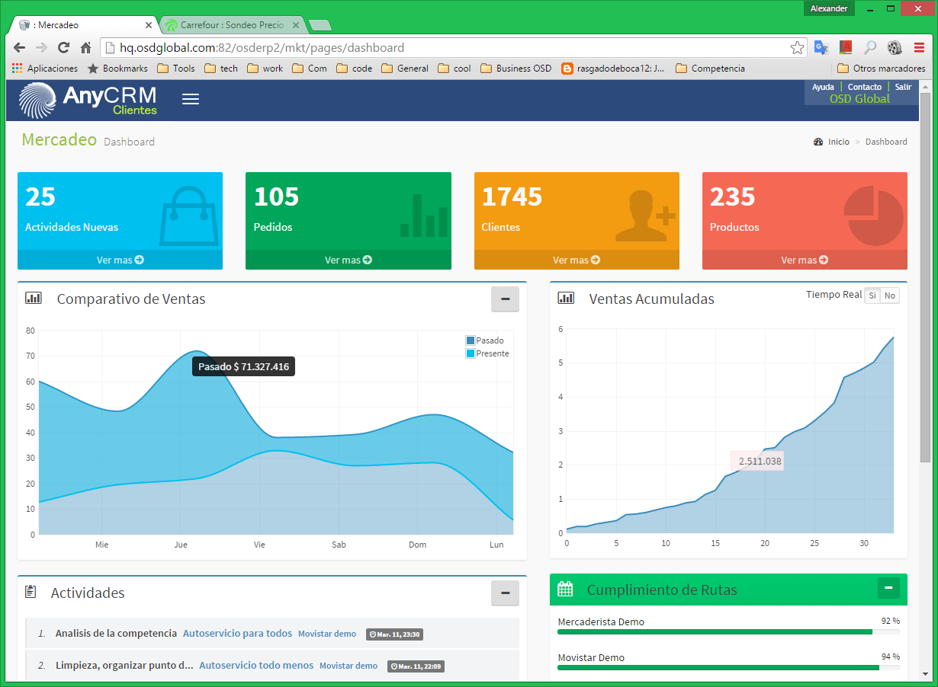Click Ver mas on Productos card
Screen dimensions: 938x687
point(805,260)
